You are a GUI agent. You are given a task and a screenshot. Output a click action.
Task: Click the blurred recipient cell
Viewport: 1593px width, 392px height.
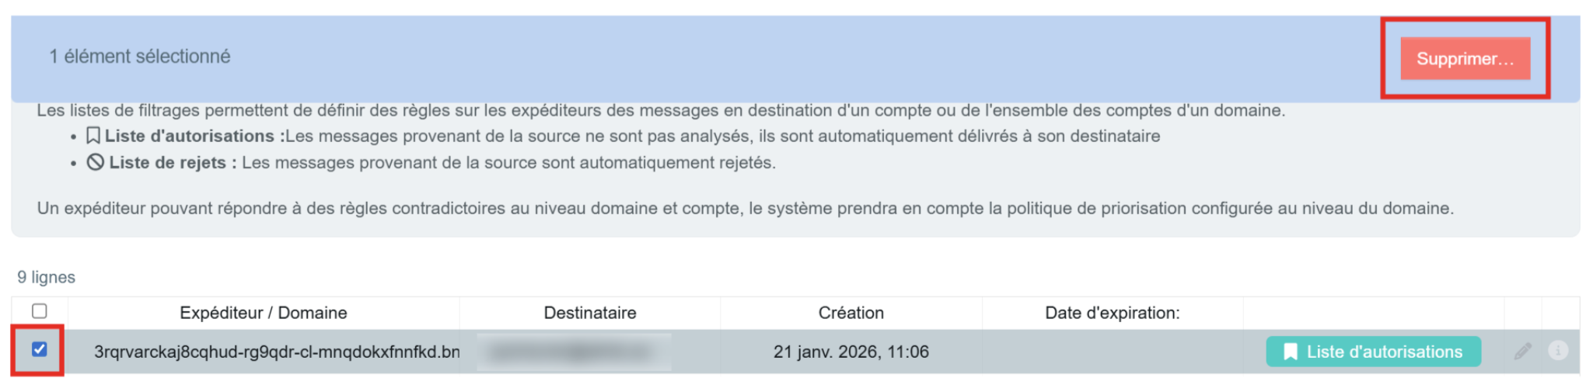[574, 352]
